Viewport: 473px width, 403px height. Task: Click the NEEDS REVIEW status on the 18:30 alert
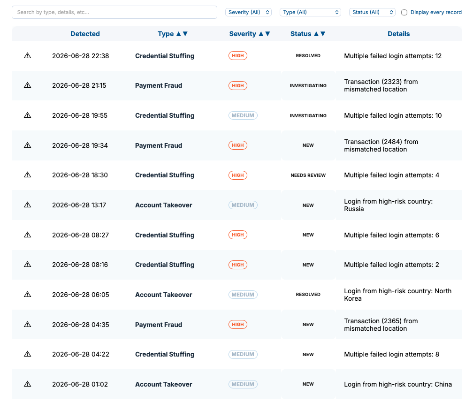pos(308,175)
